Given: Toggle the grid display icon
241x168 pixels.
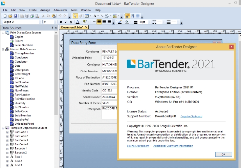Looking at the screenshot, I should pos(138,16).
